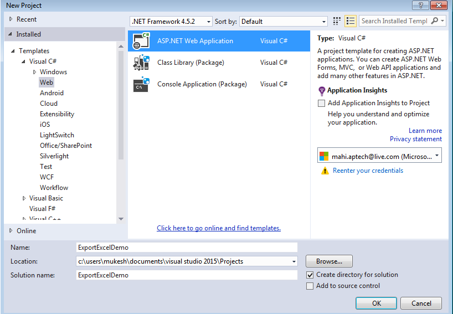Viewport: 453px width, 314px height.
Task: Switch to medium icons list view
Action: click(350, 21)
